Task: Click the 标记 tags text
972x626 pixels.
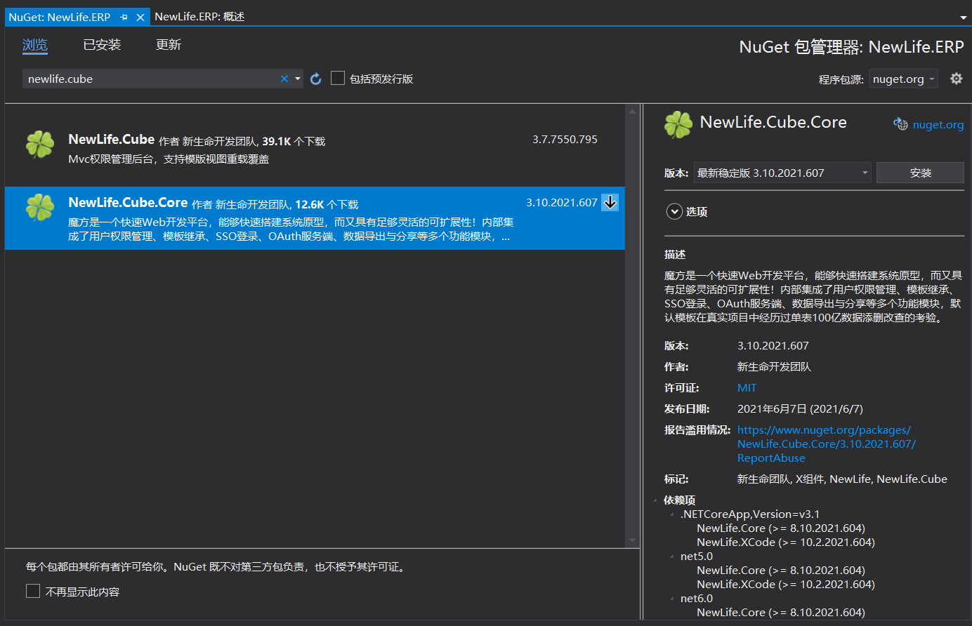Action: pos(842,479)
